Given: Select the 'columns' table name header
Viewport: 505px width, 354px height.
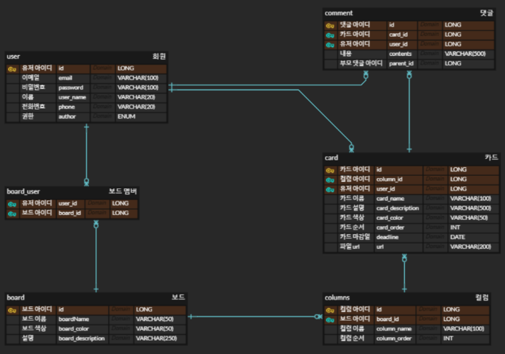Looking at the screenshot, I should tap(337, 297).
